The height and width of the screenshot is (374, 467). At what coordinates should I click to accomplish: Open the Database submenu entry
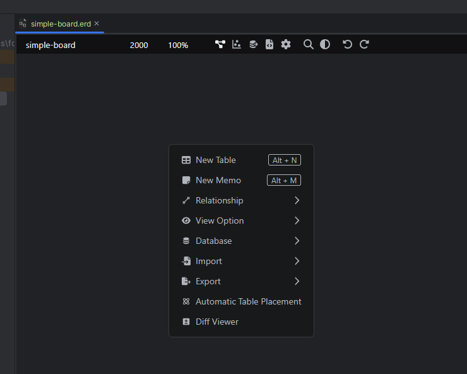[241, 241]
